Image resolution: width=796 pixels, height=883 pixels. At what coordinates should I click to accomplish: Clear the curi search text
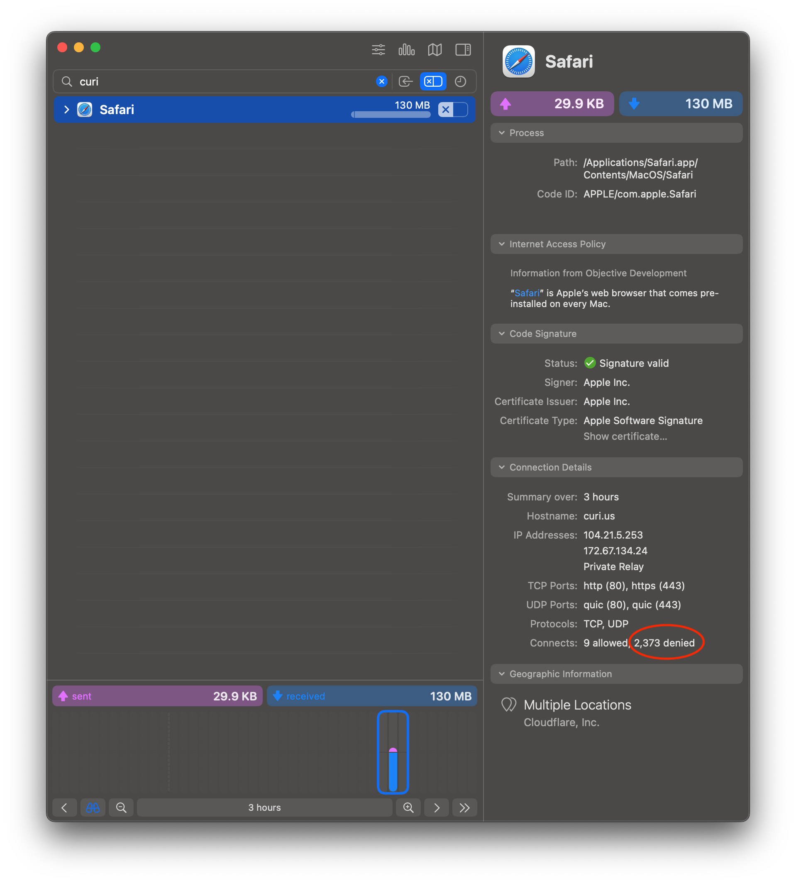(x=381, y=81)
